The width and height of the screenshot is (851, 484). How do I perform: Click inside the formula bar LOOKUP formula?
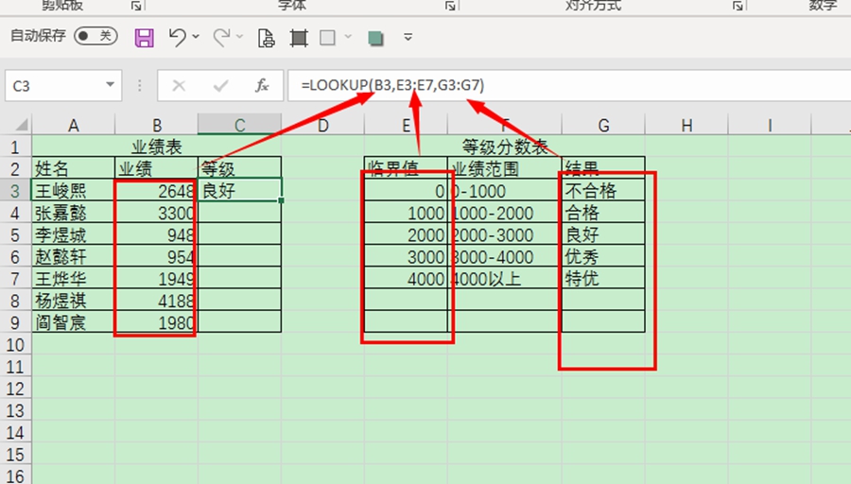pos(393,85)
